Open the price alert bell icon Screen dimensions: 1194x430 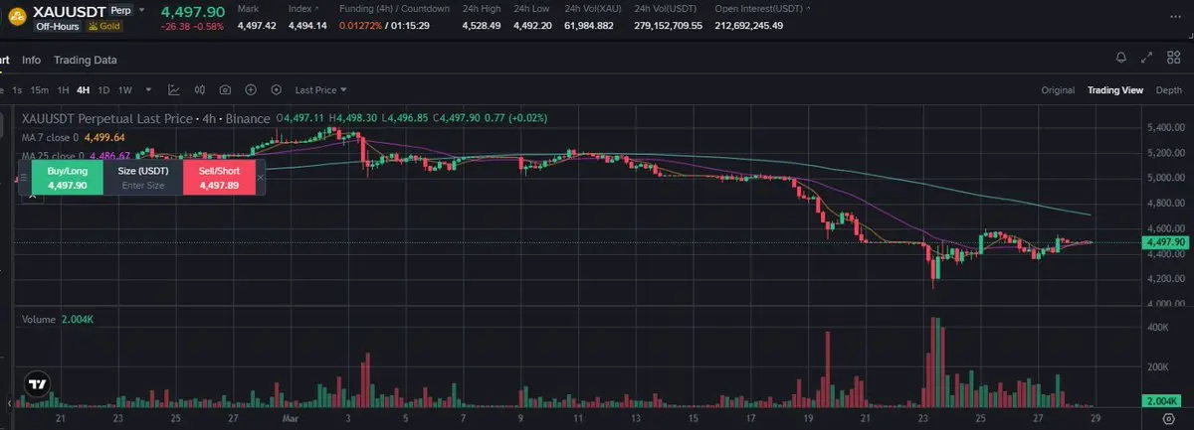point(1121,58)
